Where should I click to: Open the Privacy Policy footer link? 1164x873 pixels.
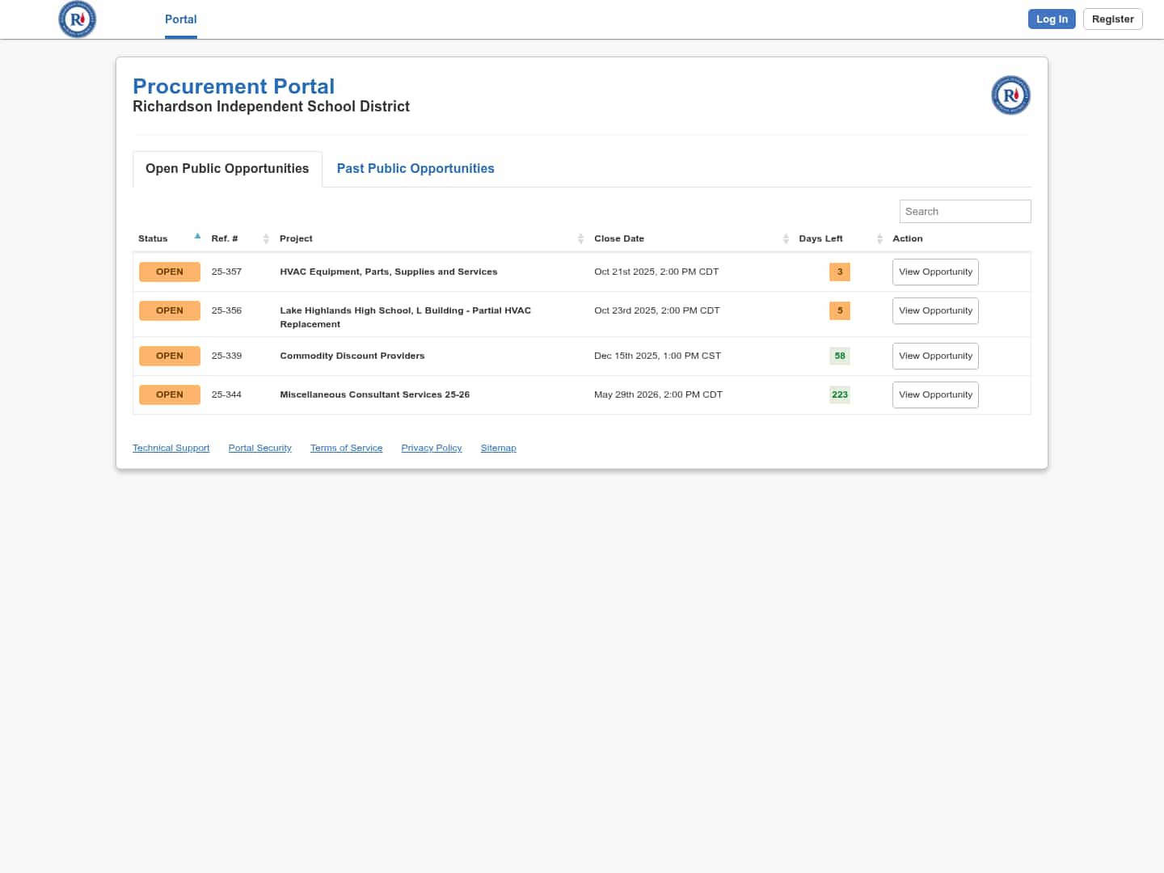click(x=432, y=448)
